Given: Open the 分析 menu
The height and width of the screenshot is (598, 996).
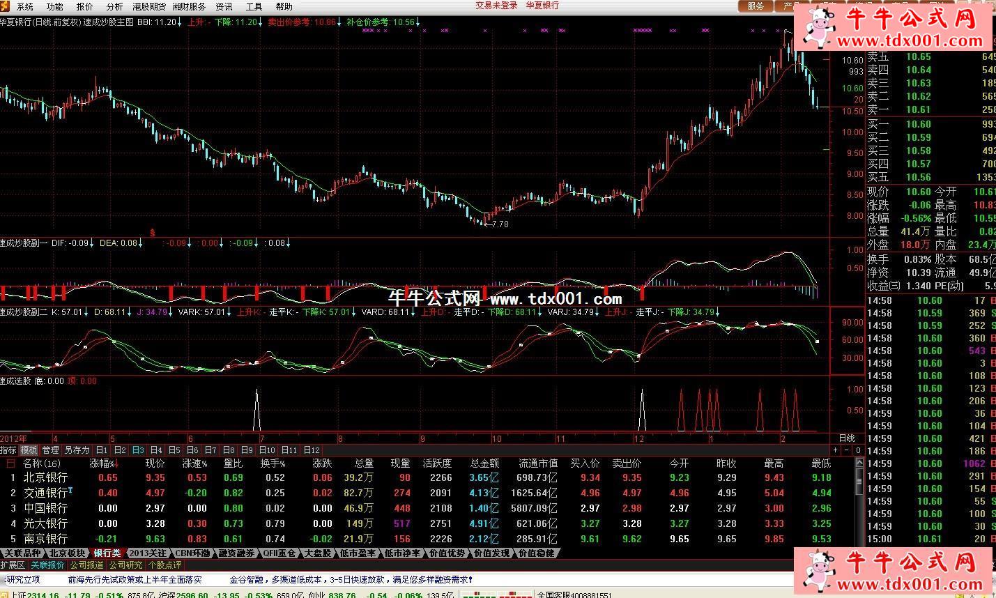Looking at the screenshot, I should click(x=114, y=6).
